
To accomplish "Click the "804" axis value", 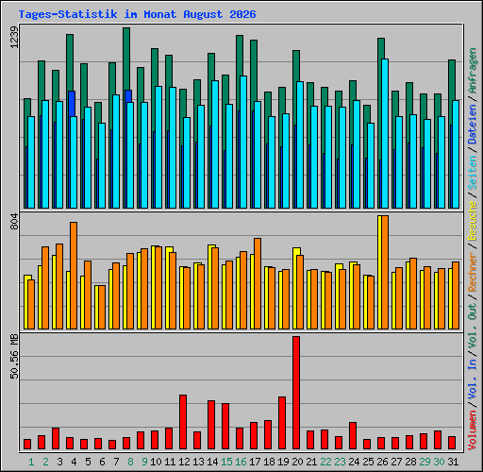I will pyautogui.click(x=14, y=221).
